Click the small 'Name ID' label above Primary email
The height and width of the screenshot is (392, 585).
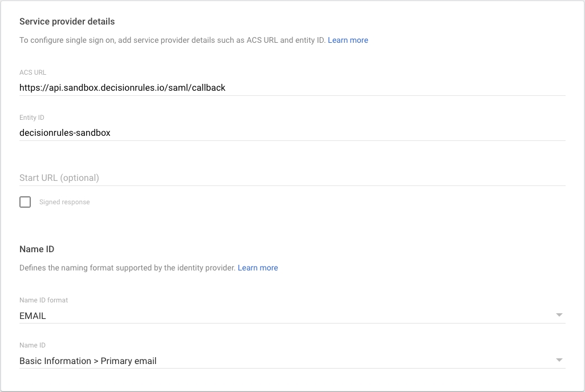click(32, 345)
